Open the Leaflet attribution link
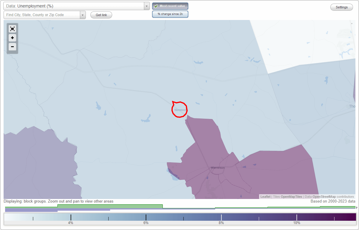 pyautogui.click(x=265, y=197)
